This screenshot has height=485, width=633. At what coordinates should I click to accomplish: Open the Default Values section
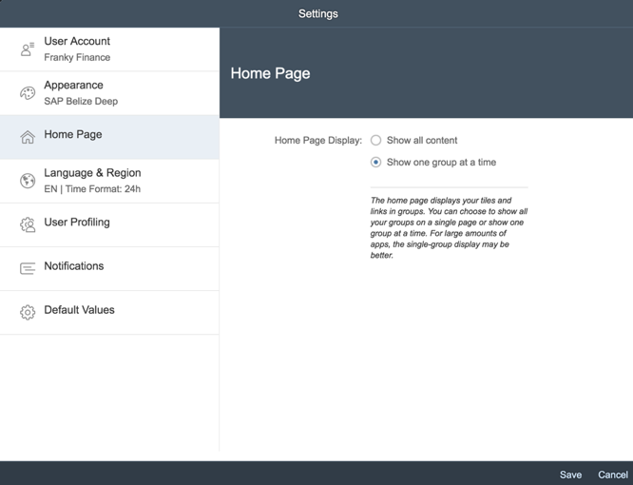(x=109, y=313)
